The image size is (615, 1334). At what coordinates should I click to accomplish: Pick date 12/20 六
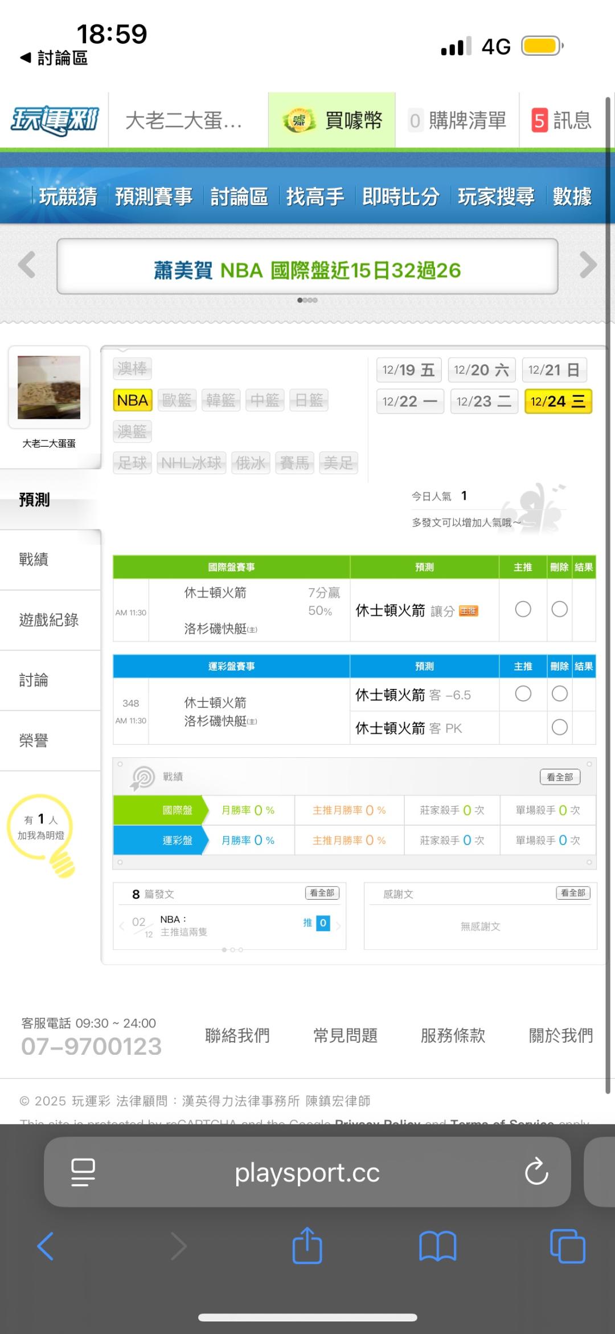[x=482, y=370]
